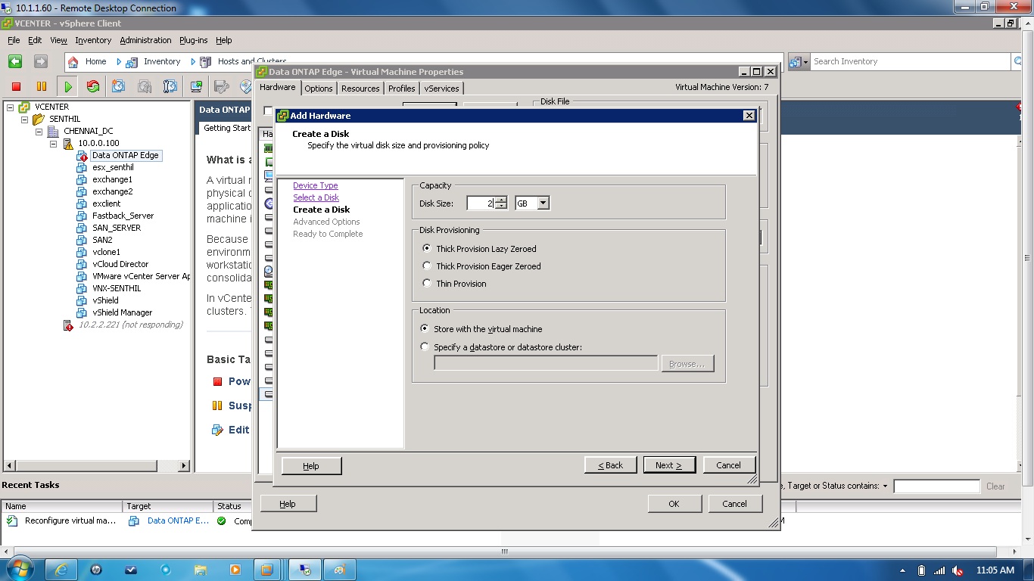Open the Administration menu
The width and height of the screenshot is (1034, 581).
pyautogui.click(x=145, y=40)
